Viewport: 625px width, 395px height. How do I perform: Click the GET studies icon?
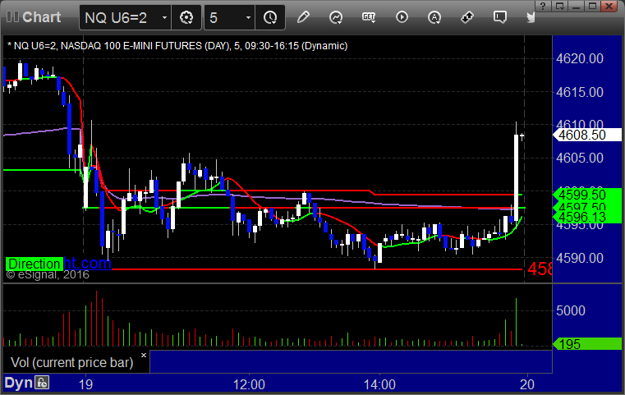click(369, 17)
